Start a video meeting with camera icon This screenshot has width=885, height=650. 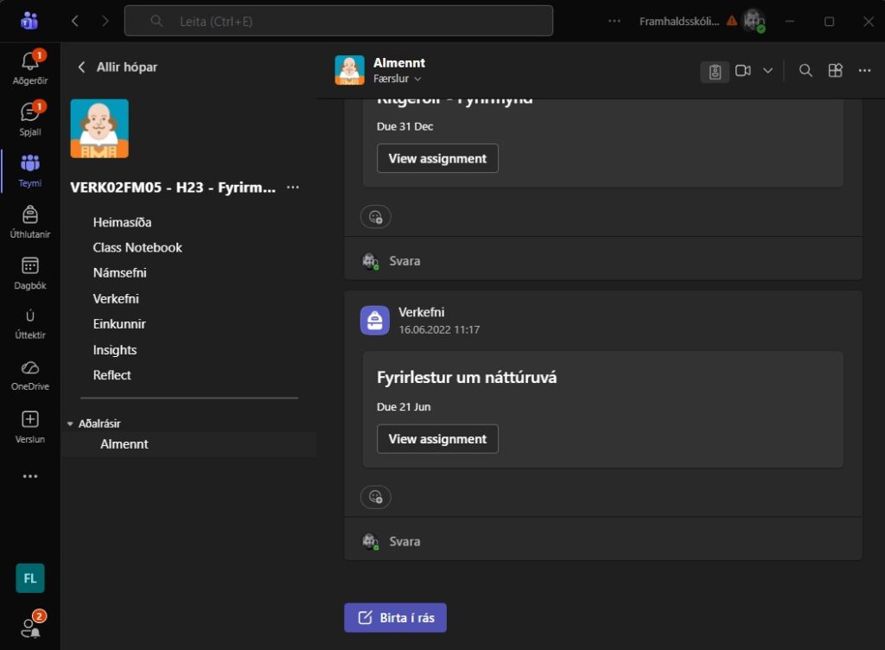tap(742, 71)
